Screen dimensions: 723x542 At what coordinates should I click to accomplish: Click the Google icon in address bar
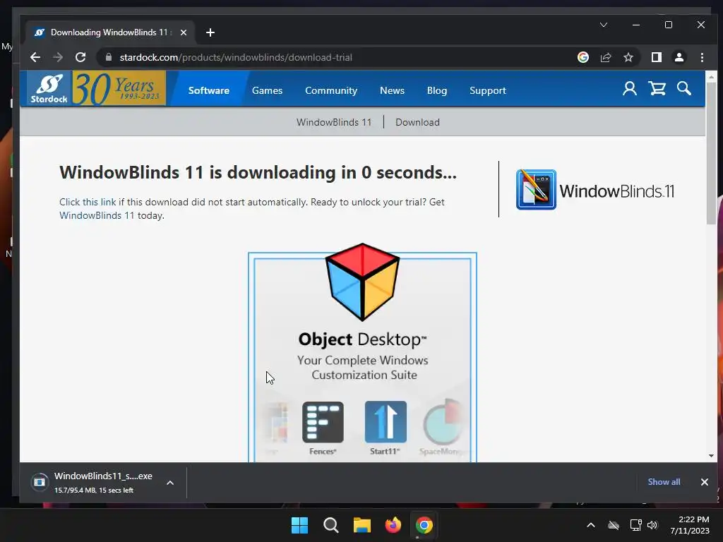point(582,57)
